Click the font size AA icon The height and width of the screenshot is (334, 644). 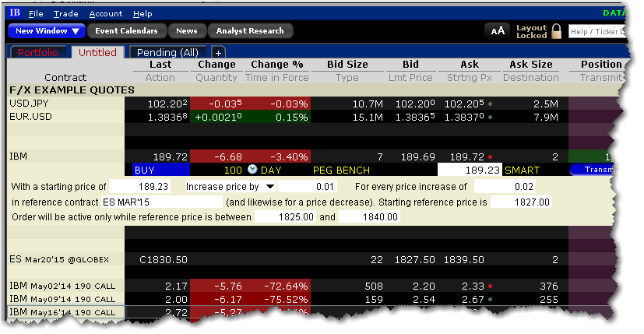click(496, 31)
